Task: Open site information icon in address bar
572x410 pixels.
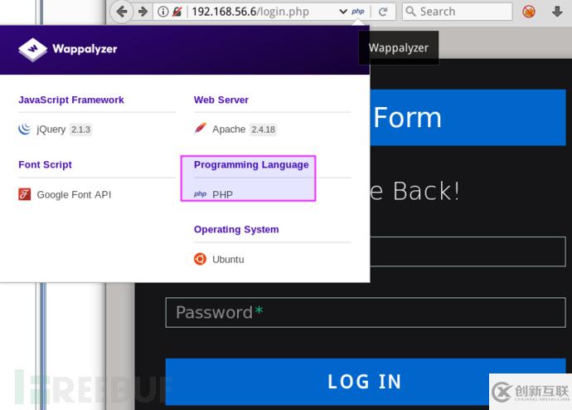Action: tap(162, 12)
